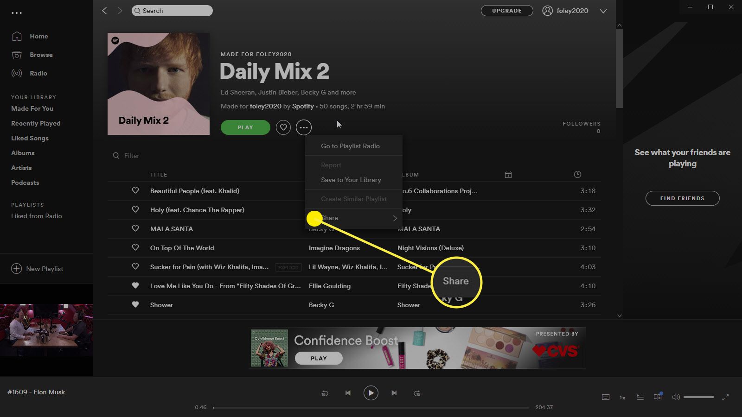Sort by duration clock icon

coord(577,175)
